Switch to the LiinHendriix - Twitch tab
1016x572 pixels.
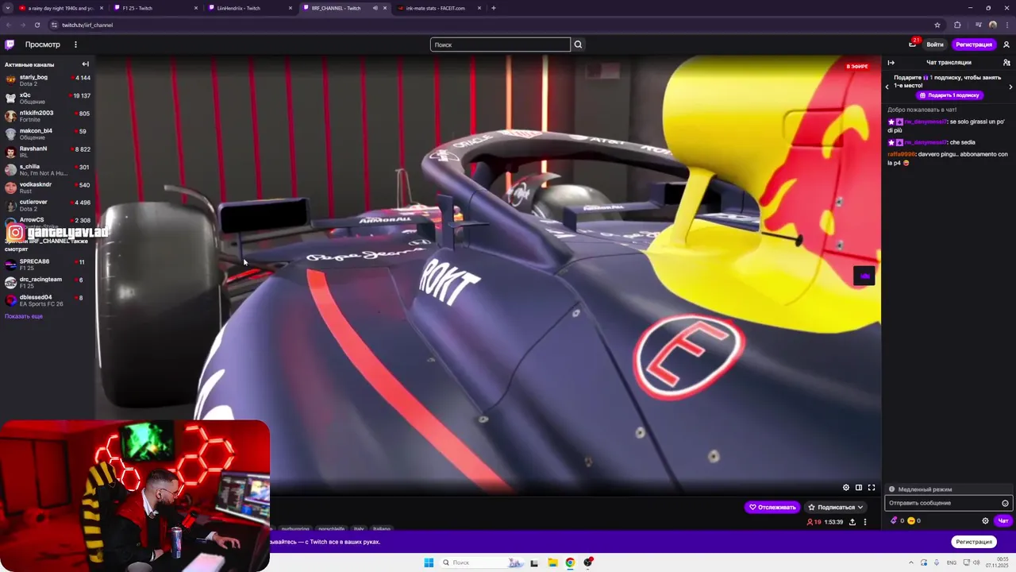(250, 8)
